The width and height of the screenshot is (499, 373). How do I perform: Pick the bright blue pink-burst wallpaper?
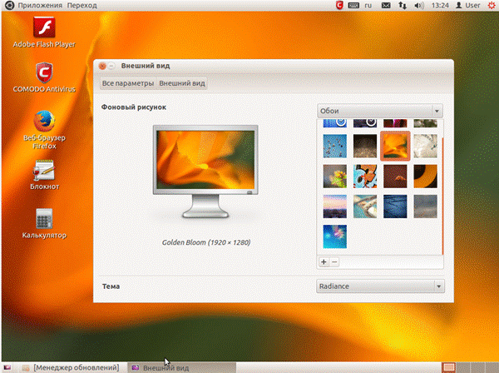(335, 236)
